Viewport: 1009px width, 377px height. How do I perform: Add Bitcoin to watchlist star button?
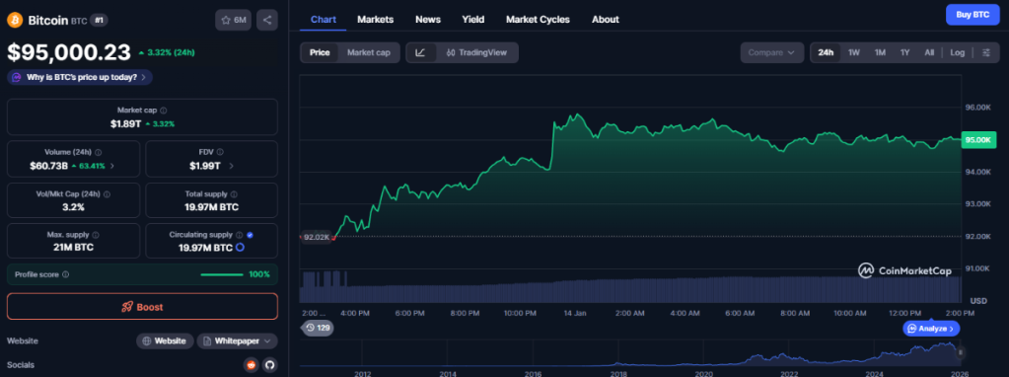tap(234, 20)
